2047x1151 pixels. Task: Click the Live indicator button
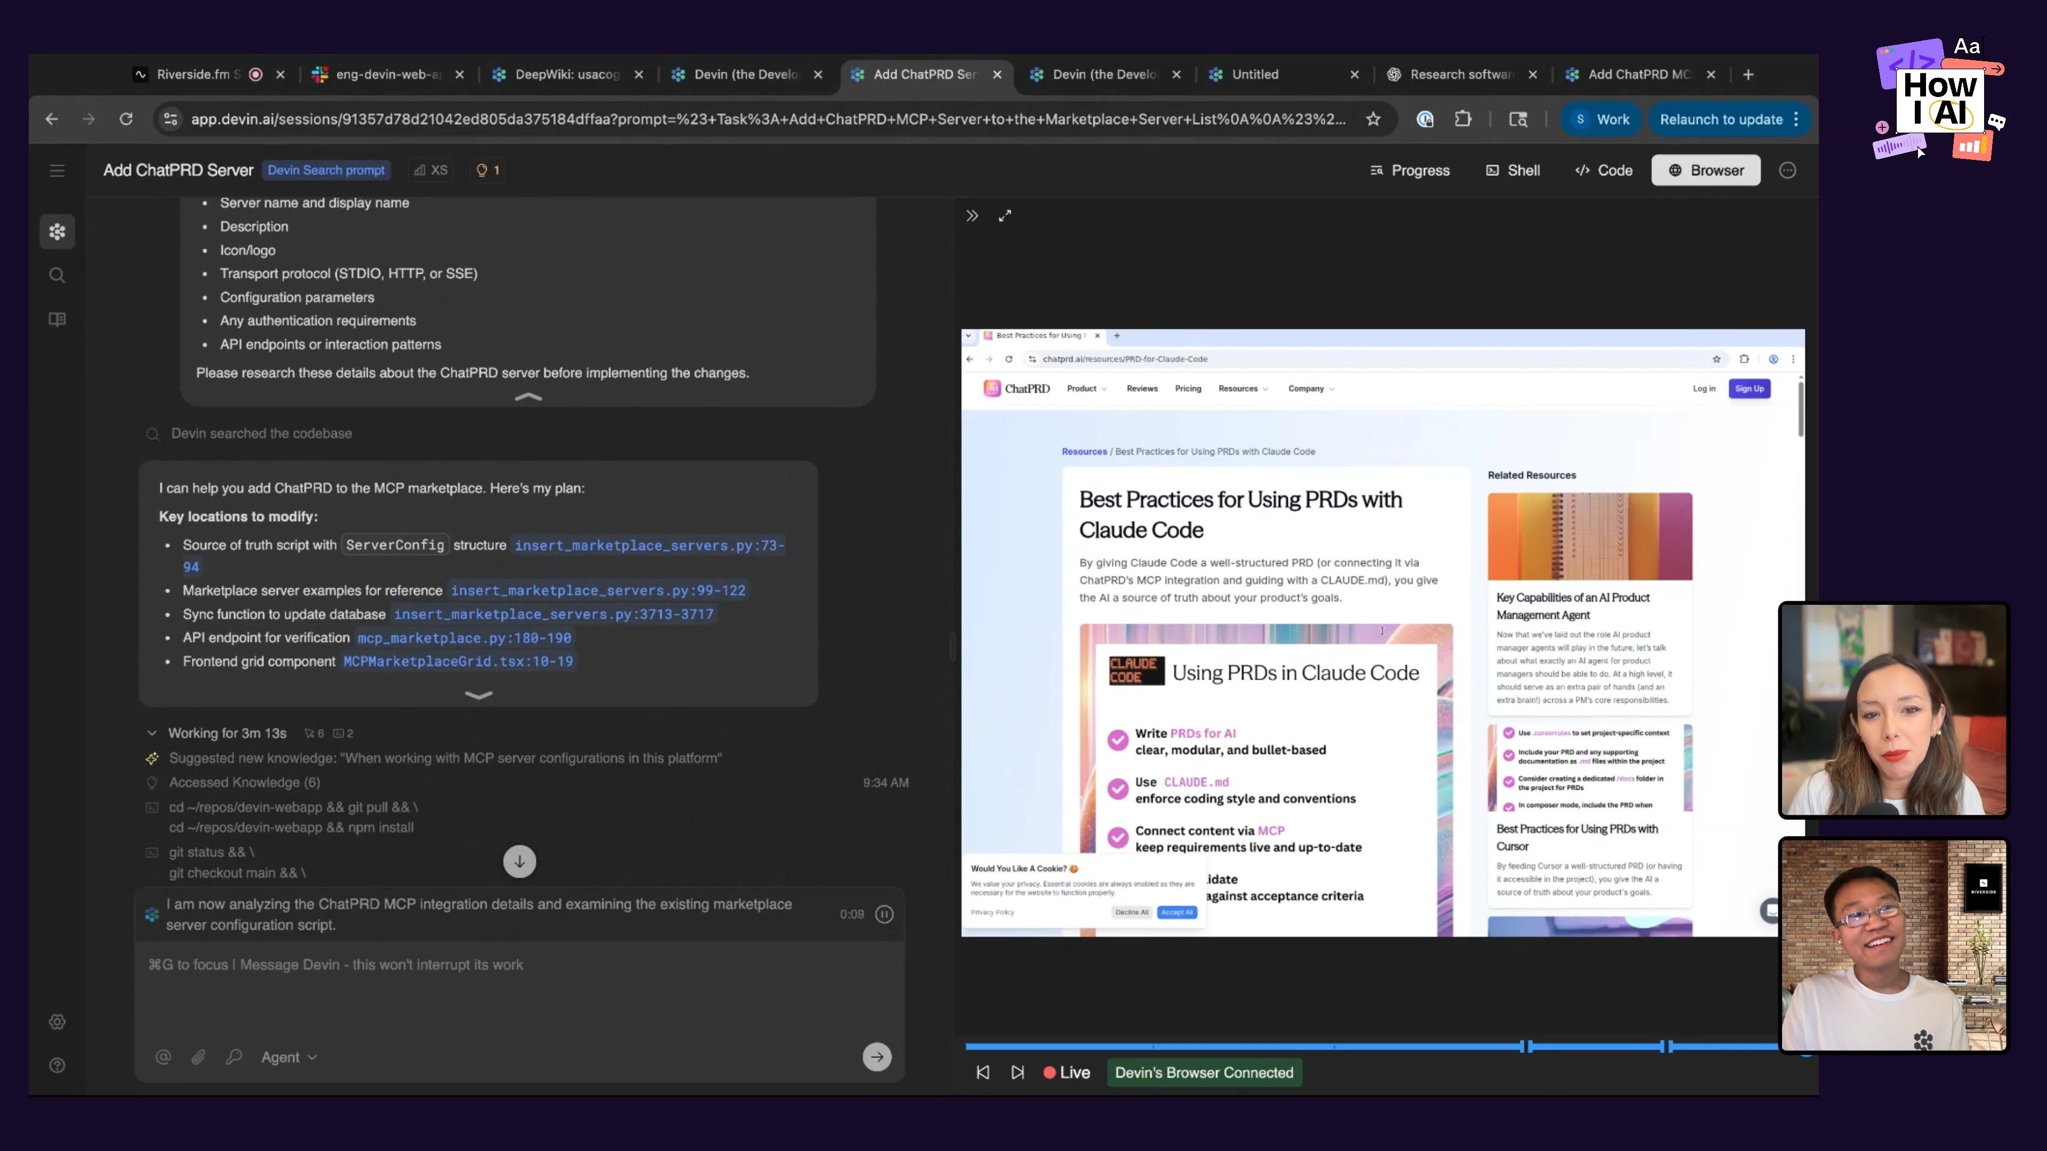(1066, 1072)
